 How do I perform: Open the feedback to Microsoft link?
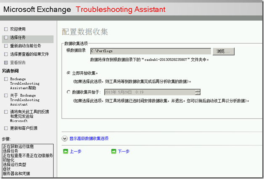pyautogui.click(x=29, y=116)
